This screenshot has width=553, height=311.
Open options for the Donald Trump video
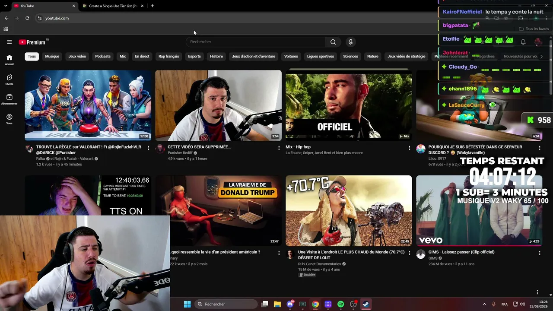(x=279, y=253)
